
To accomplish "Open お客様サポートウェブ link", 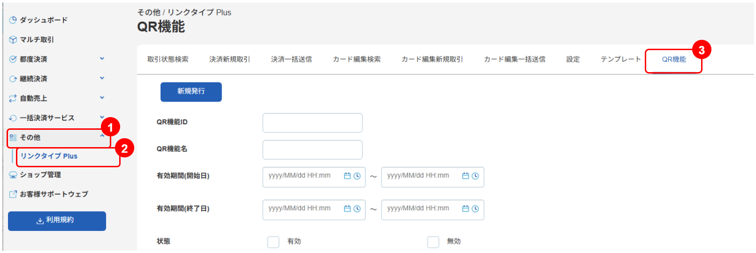I will click(x=54, y=194).
